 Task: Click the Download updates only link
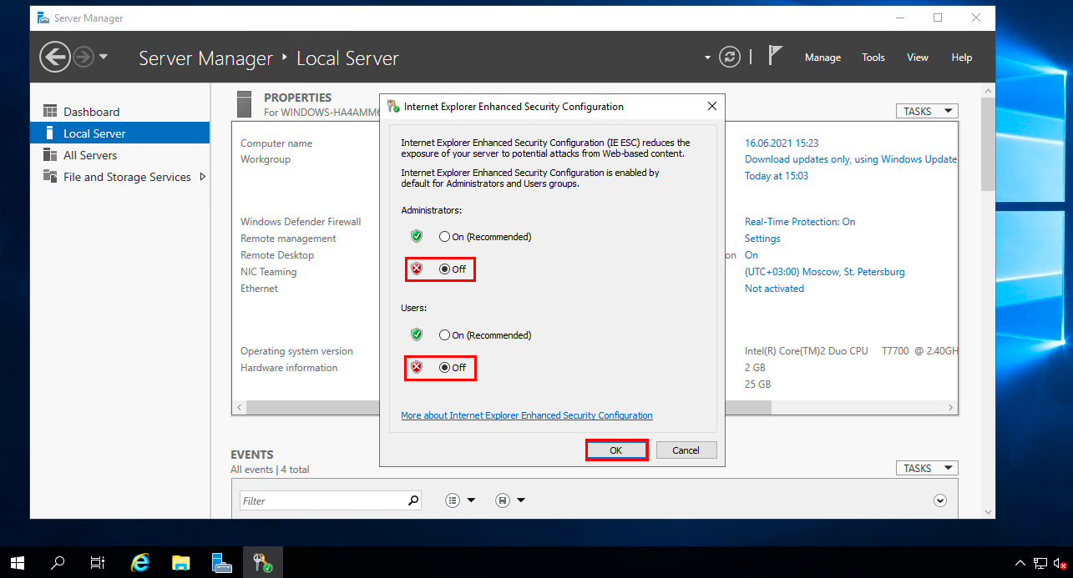(851, 159)
